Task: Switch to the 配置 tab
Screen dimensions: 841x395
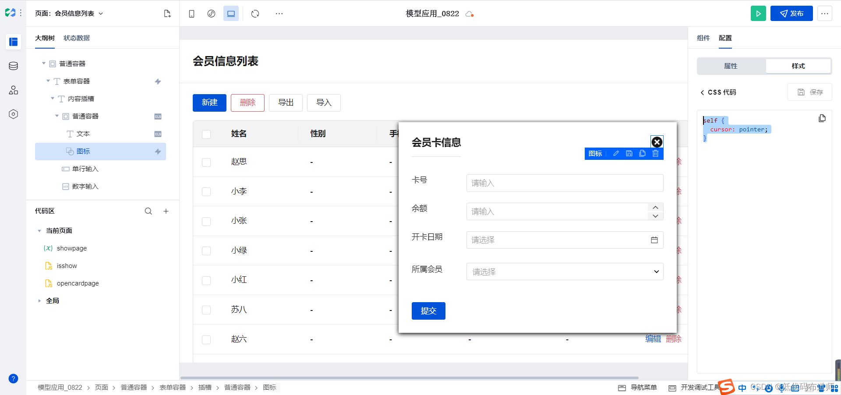Action: point(725,38)
